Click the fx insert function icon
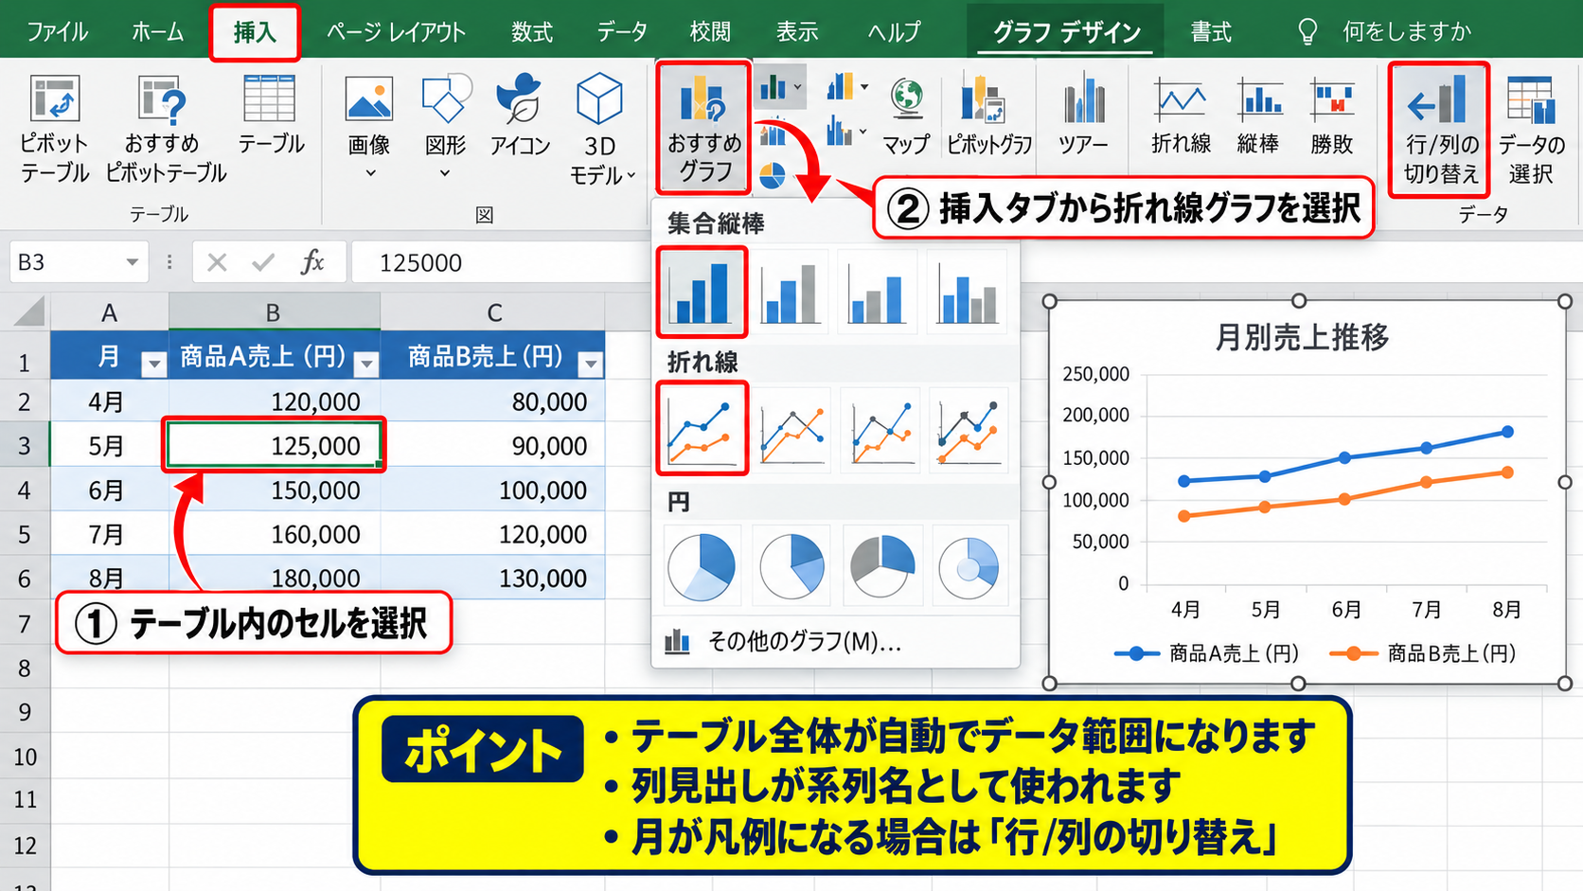The width and height of the screenshot is (1583, 891). (312, 262)
